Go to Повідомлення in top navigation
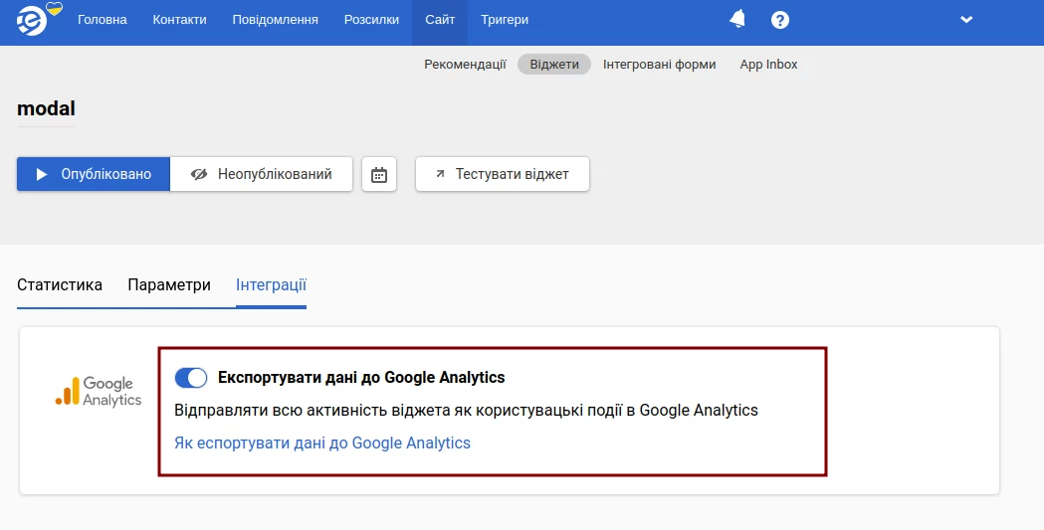1044x530 pixels. (276, 20)
